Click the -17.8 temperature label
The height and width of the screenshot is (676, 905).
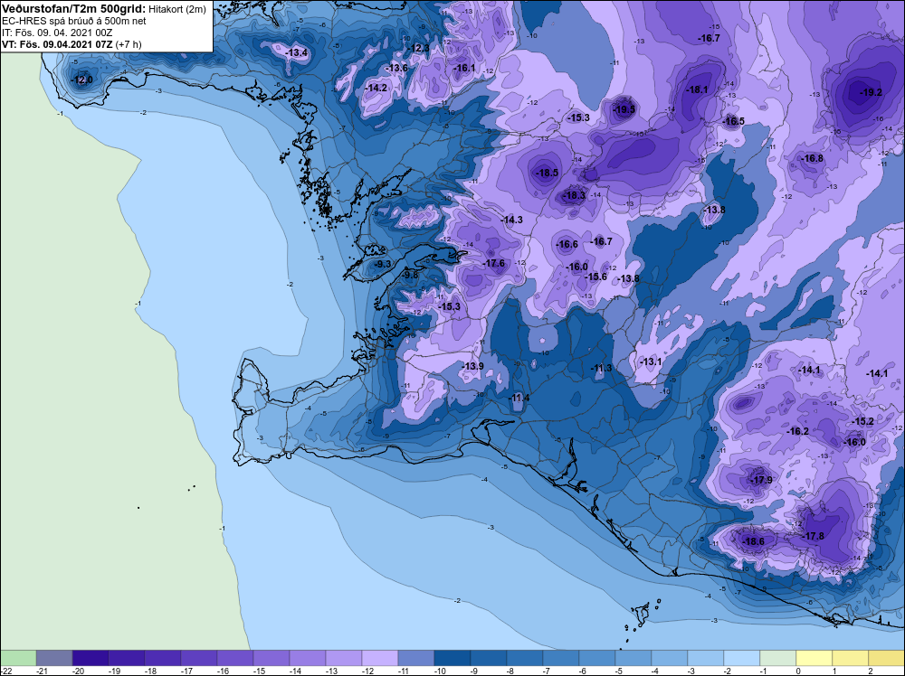tap(814, 536)
